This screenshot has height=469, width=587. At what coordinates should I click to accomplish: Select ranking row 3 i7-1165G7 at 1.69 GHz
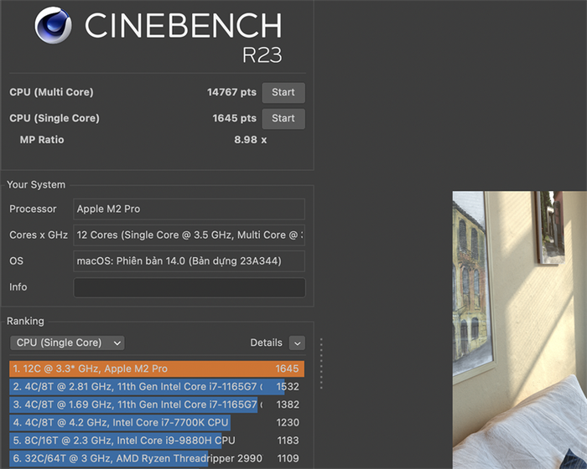click(x=157, y=405)
